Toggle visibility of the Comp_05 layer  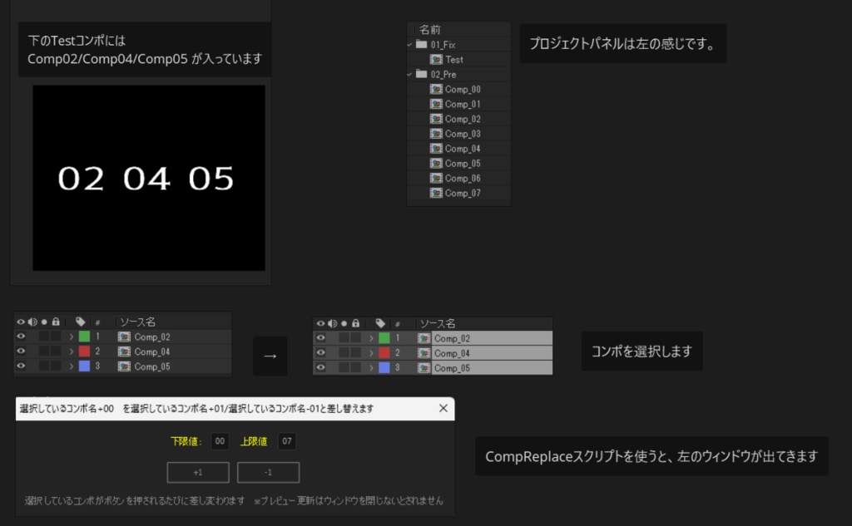pyautogui.click(x=21, y=366)
